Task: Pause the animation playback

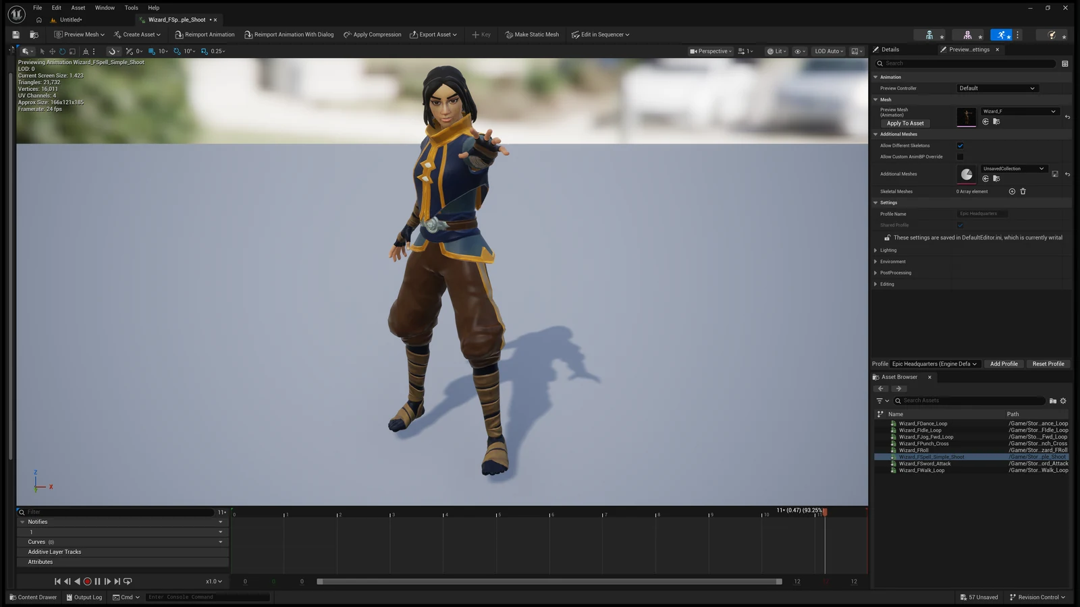Action: coord(97,581)
